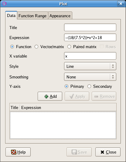The image size is (126, 162).
Task: Click the Expression input field
Action: coord(90,38)
